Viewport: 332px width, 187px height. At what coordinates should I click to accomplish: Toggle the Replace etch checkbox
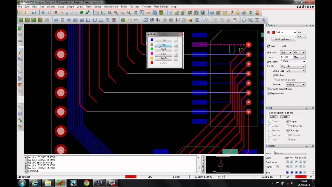tap(268, 94)
